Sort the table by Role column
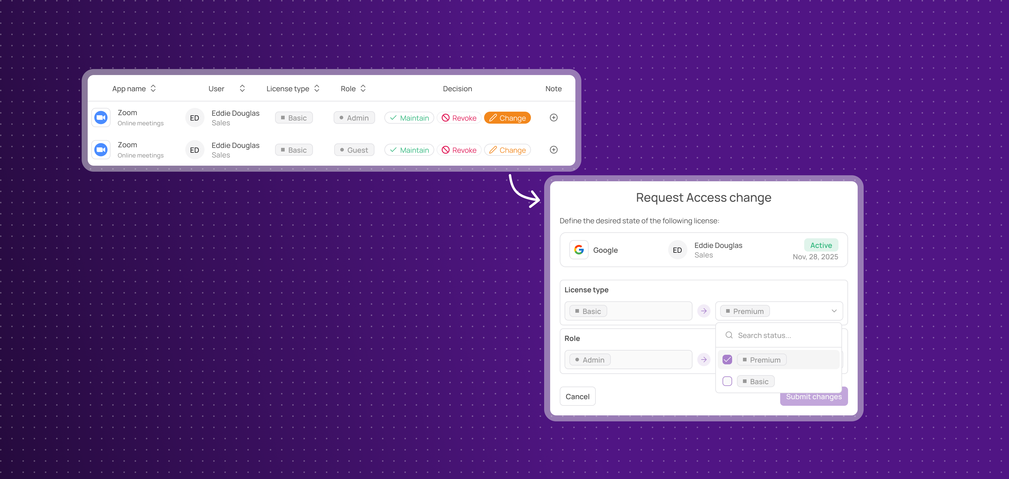 pyautogui.click(x=363, y=89)
